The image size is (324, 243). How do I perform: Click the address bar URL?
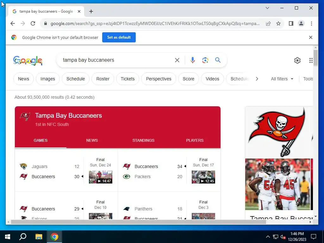(155, 23)
